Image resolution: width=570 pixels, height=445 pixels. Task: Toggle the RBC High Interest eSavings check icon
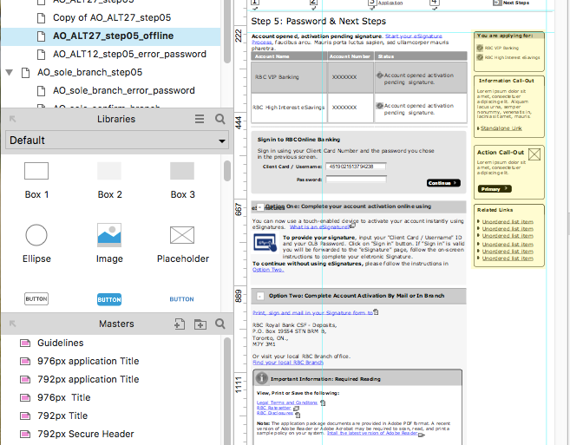click(x=480, y=57)
